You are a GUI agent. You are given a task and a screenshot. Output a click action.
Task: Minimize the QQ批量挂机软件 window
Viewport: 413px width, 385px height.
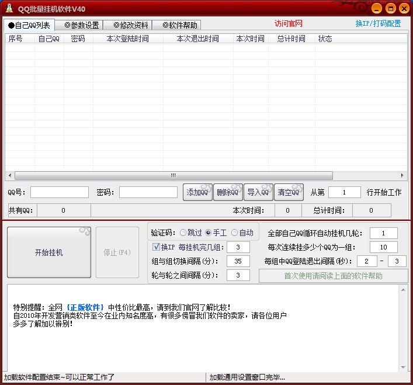pos(377,9)
